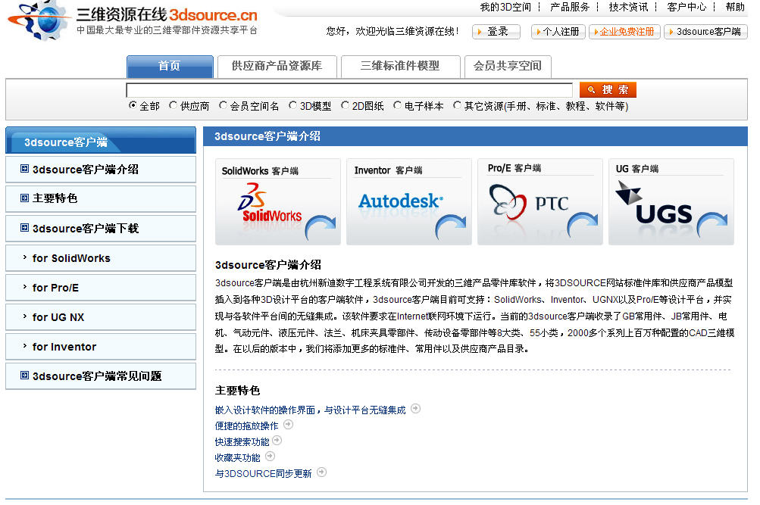Open 3dsource客户端介绍 in sidebar
The width and height of the screenshot is (760, 505).
pos(101,170)
